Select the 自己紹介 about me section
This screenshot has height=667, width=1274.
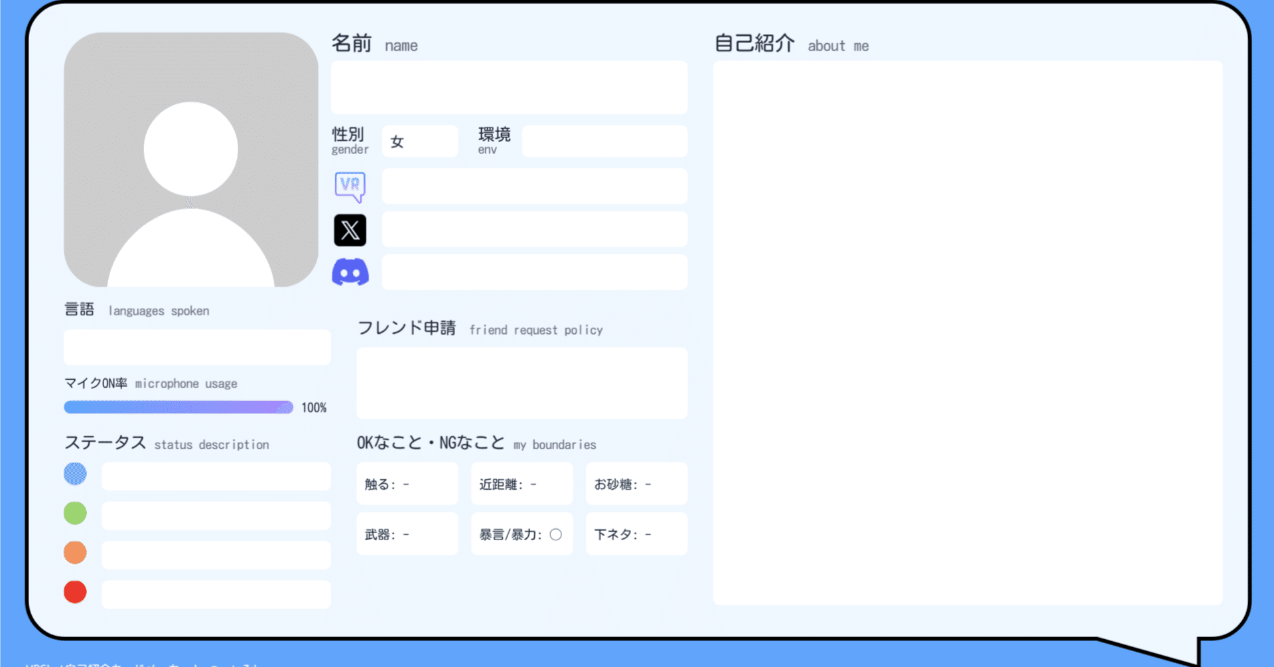click(x=967, y=332)
